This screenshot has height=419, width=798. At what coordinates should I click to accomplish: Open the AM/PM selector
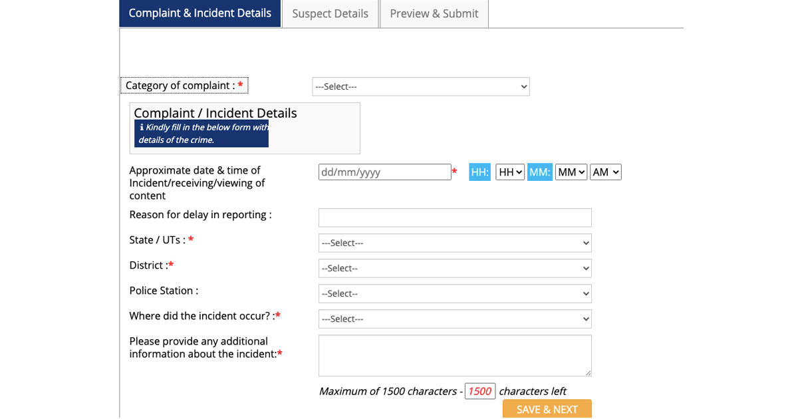pos(606,172)
